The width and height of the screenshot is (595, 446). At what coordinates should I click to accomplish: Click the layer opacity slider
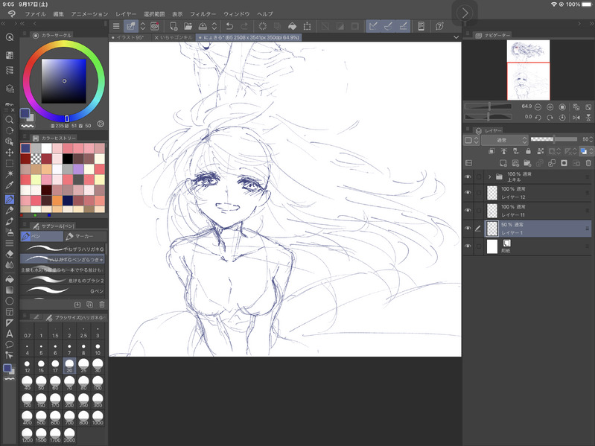[554, 139]
